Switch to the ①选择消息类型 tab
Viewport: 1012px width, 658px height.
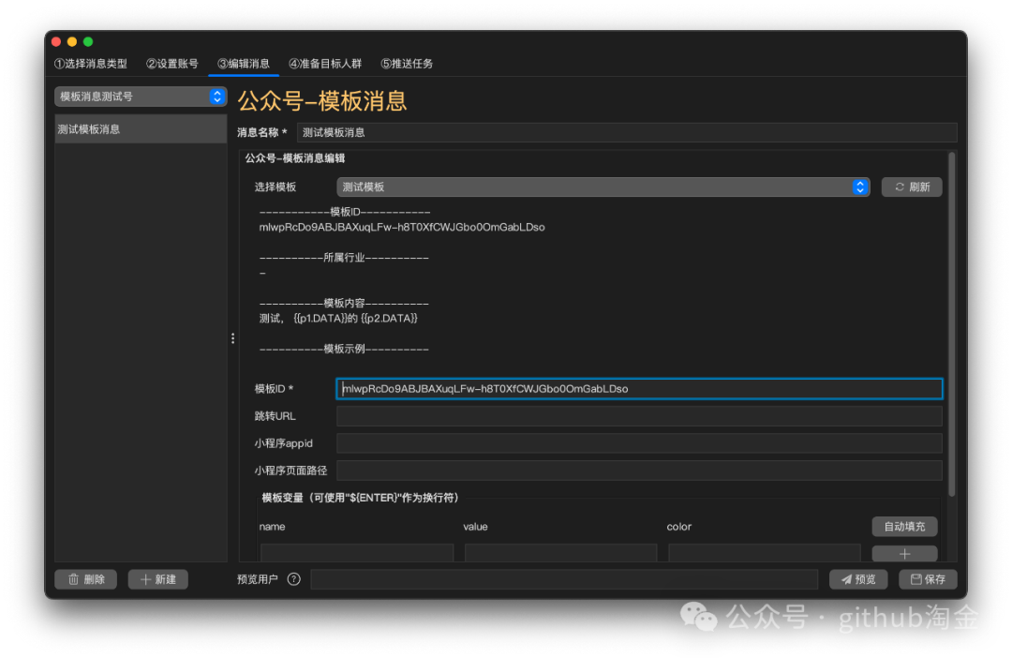coord(90,64)
